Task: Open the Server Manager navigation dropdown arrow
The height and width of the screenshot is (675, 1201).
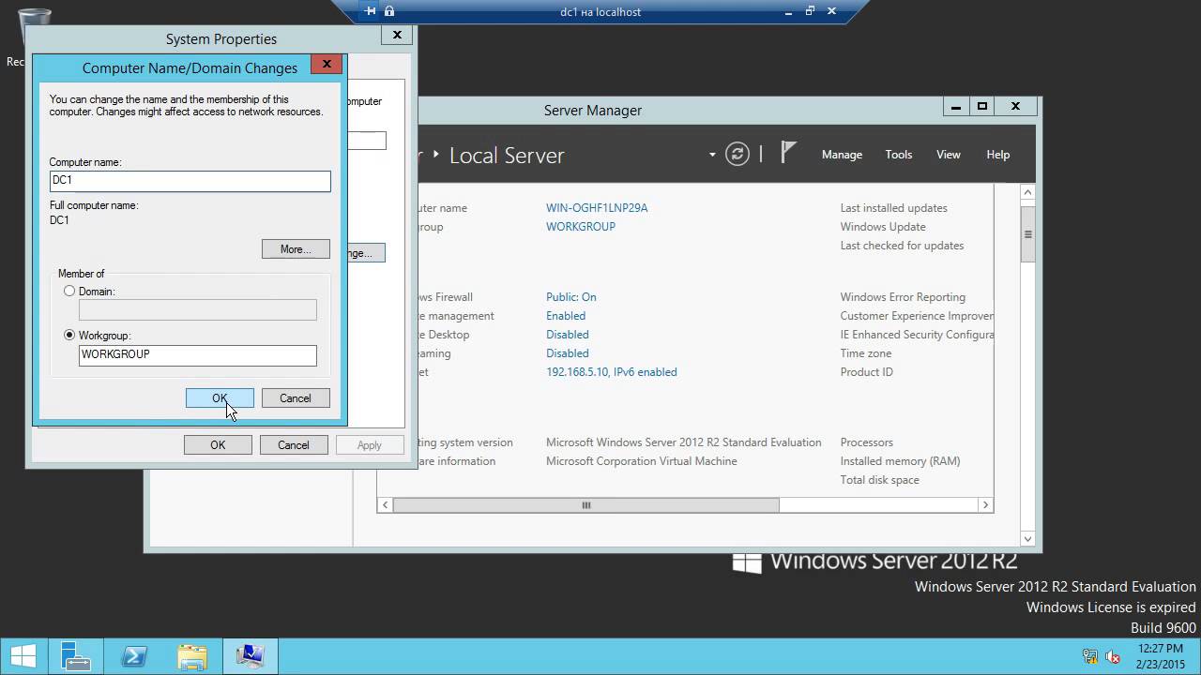Action: click(x=713, y=155)
